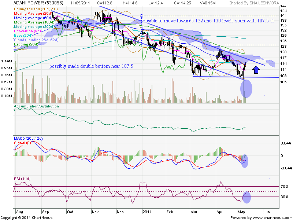
Task: Select the Moving Average (100d) legend entry
Action: point(34,22)
